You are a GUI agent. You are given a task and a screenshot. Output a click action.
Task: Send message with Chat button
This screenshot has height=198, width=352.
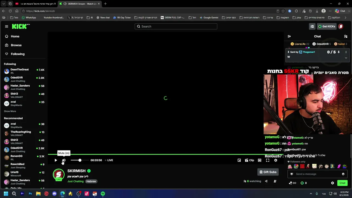point(342,183)
